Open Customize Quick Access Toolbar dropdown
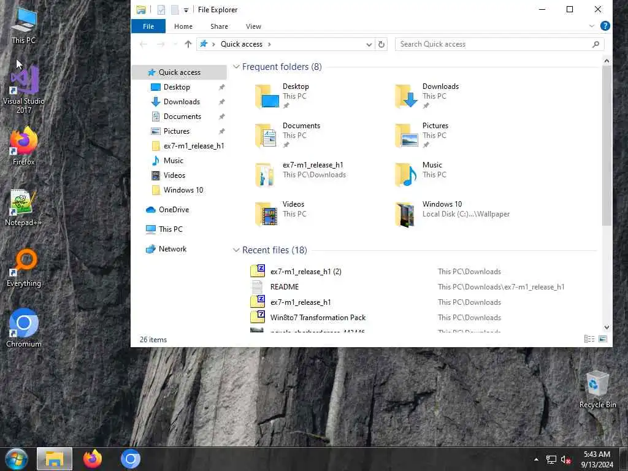Screen dimensions: 628x471 pyautogui.click(x=186, y=10)
